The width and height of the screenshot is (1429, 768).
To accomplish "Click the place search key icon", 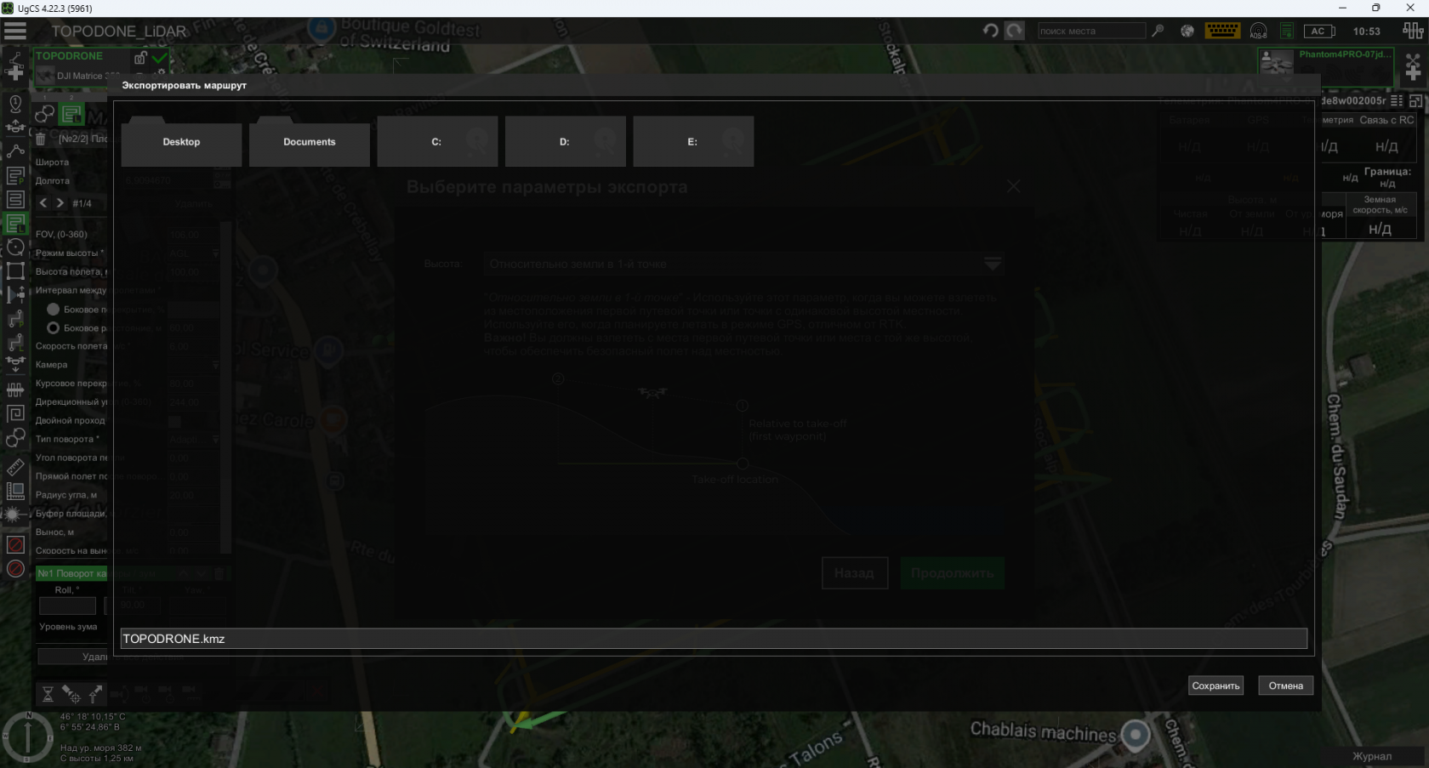I will coord(1158,31).
